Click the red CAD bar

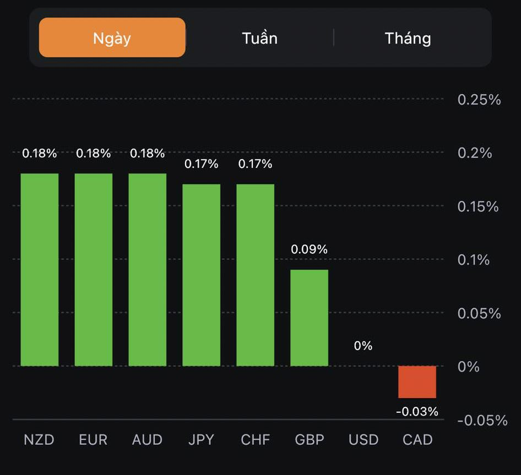(x=417, y=382)
